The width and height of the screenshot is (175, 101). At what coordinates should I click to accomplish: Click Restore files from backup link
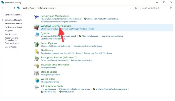pyautogui.click(x=82, y=60)
